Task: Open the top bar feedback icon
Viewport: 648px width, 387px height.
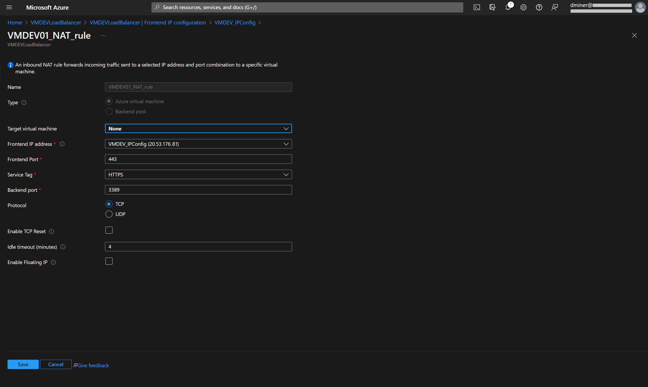Action: [x=555, y=7]
